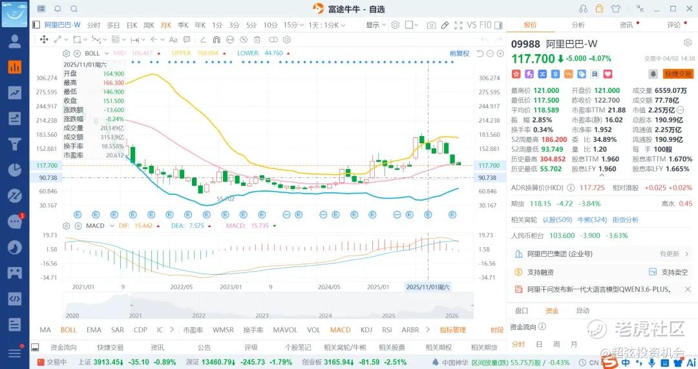Switch to 日K daily chart

[x=132, y=25]
